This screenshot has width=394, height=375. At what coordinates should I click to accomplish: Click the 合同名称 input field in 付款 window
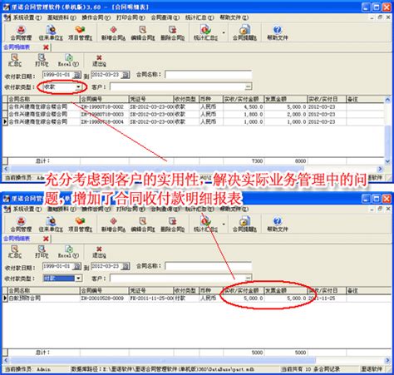pyautogui.click(x=209, y=266)
